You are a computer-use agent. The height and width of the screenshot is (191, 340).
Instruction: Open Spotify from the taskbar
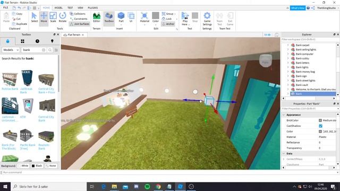pos(147,186)
